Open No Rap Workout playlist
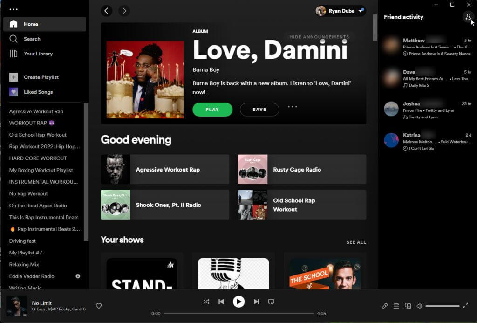Screen dimensions: 477x323 (28, 194)
